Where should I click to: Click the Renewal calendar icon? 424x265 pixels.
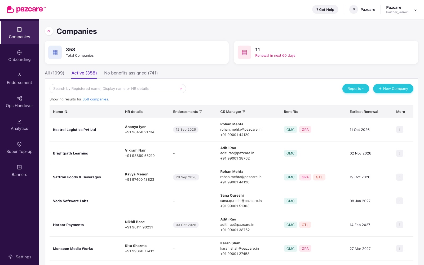tap(244, 52)
